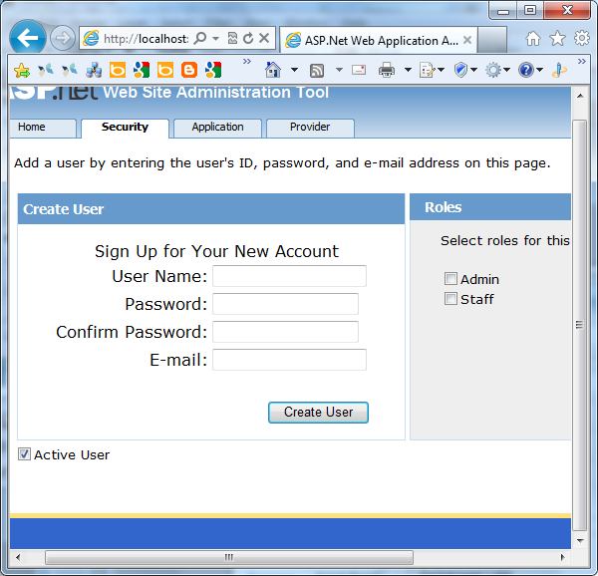Open the command bar Tools dropdown arrow

click(x=507, y=70)
